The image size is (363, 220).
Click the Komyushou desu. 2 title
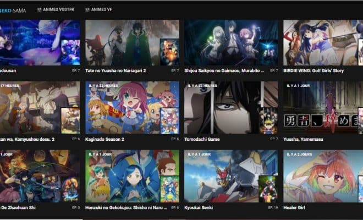pyautogui.click(x=27, y=139)
